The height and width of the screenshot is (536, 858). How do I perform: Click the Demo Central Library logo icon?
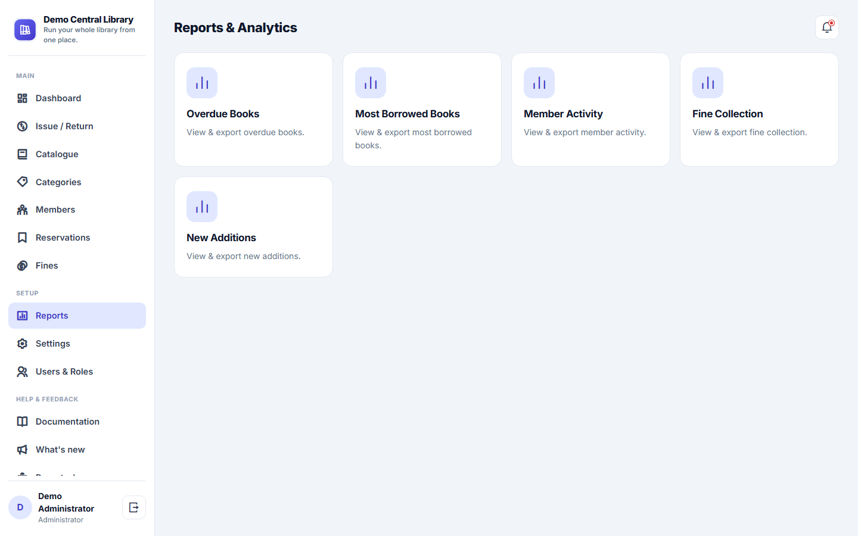25,30
